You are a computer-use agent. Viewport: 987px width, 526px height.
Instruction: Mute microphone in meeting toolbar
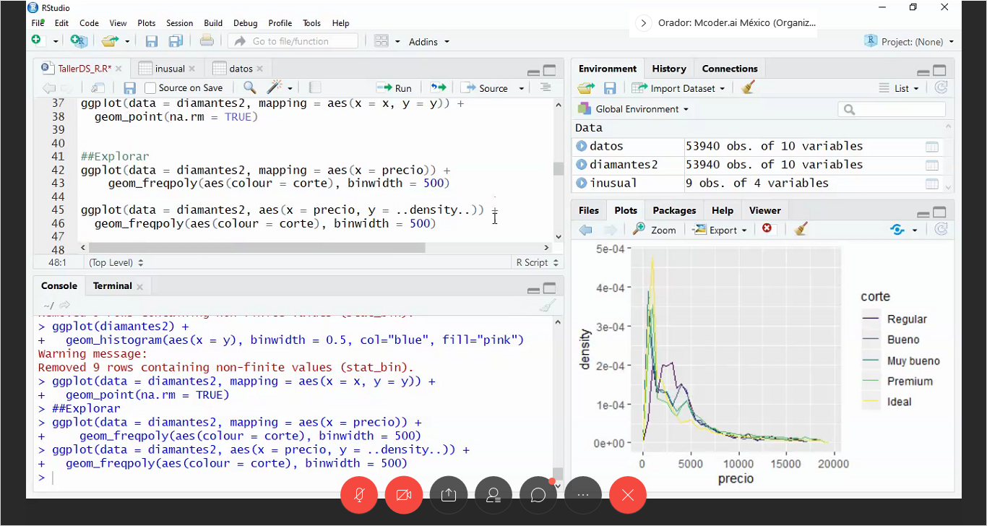click(359, 495)
